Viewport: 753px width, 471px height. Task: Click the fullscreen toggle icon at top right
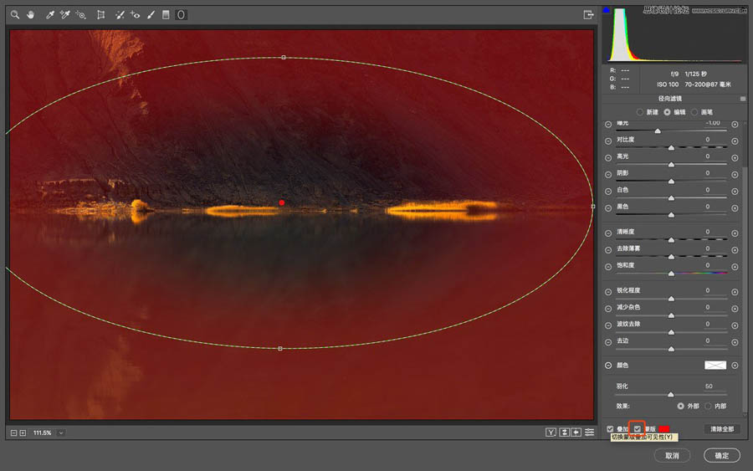click(x=588, y=14)
